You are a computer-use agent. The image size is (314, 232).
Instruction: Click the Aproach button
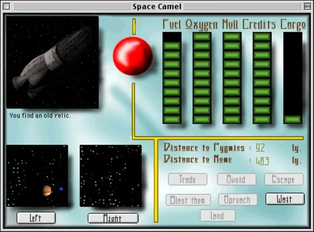click(237, 200)
